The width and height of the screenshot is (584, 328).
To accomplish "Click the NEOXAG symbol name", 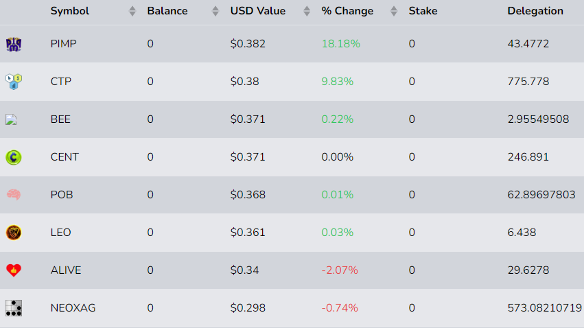I will tap(73, 308).
